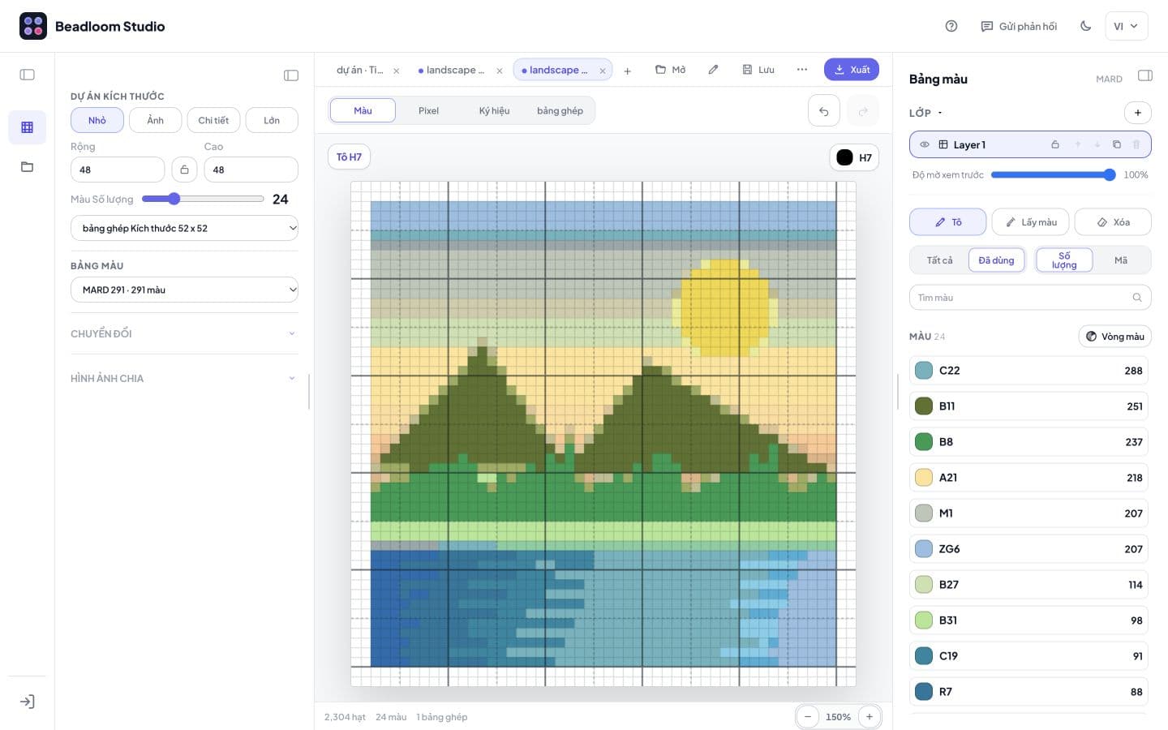Viewport: 1168px width, 730px height.
Task: Click the Màu Số lượng slider
Action: (x=203, y=199)
